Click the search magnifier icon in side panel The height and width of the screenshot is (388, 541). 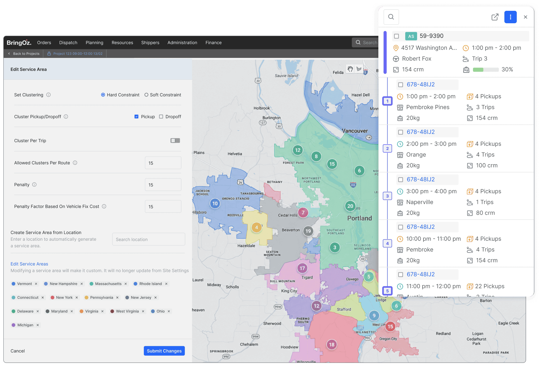pyautogui.click(x=391, y=17)
